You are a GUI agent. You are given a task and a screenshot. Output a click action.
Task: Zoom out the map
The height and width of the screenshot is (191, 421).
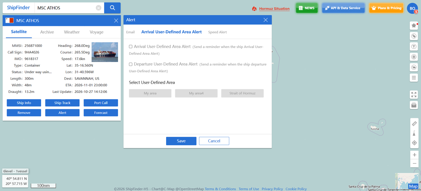tap(414, 163)
